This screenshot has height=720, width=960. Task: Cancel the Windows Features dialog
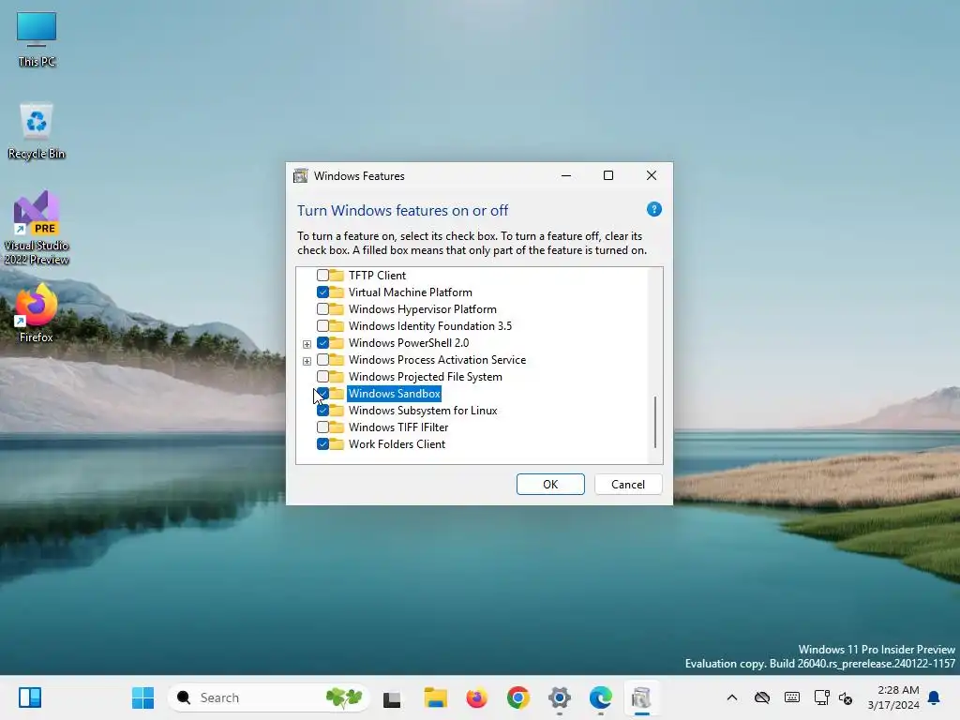click(x=628, y=485)
